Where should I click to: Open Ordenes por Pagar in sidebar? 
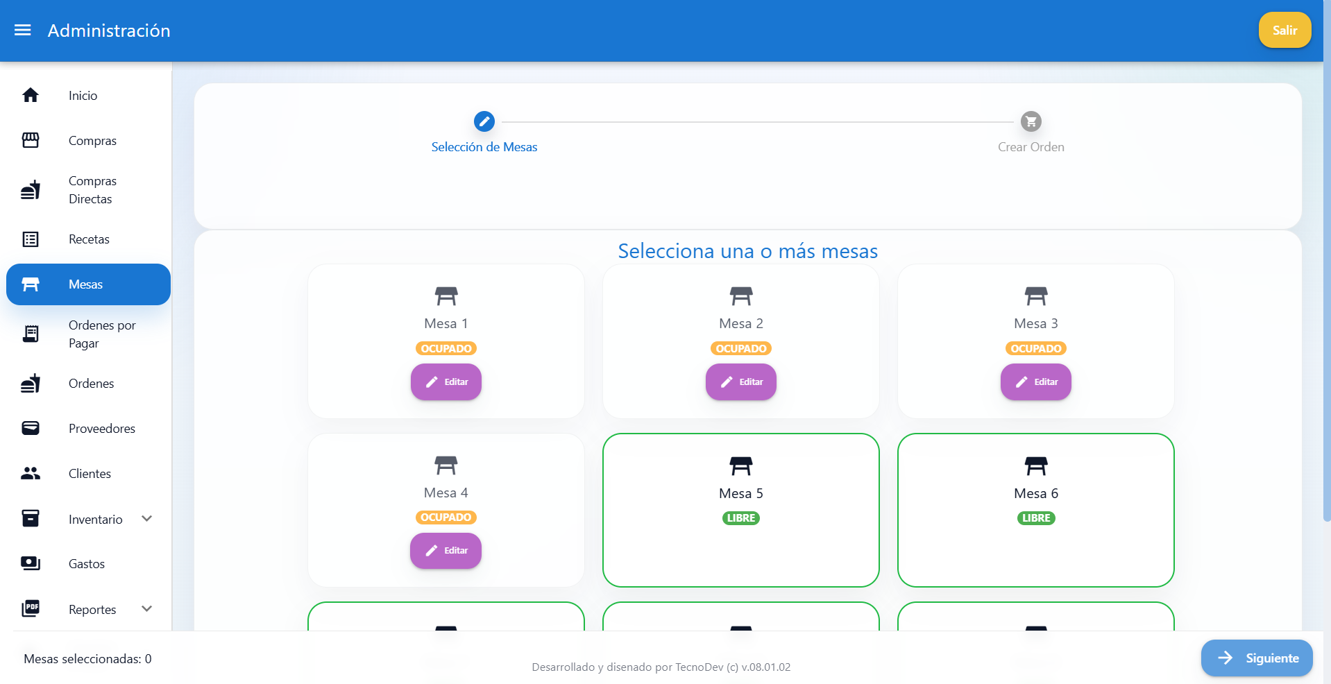coord(89,334)
